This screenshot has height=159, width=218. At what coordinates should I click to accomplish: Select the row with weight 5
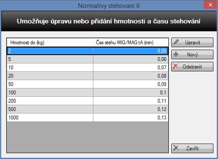tap(88, 59)
